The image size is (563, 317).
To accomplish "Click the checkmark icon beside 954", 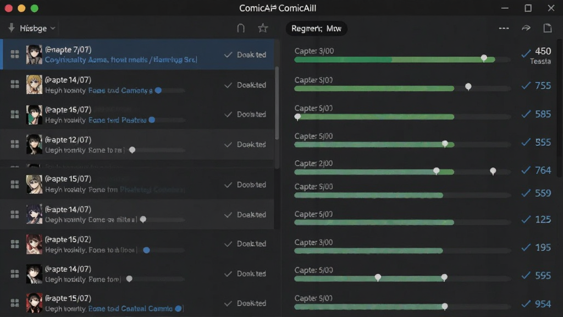I will (526, 304).
